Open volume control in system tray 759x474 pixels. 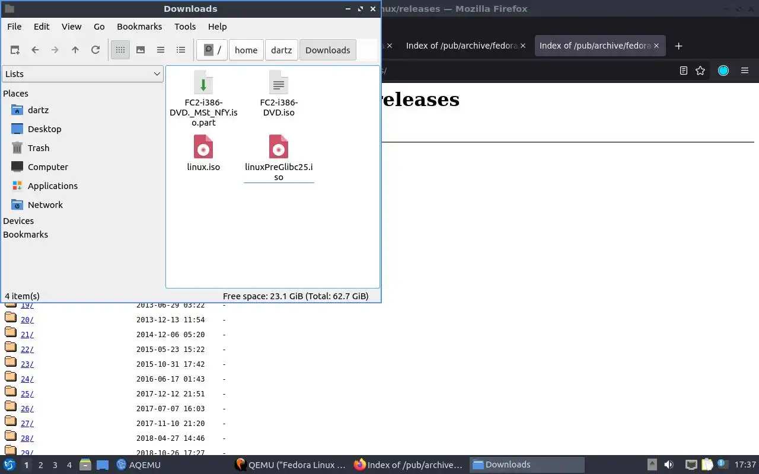point(668,465)
